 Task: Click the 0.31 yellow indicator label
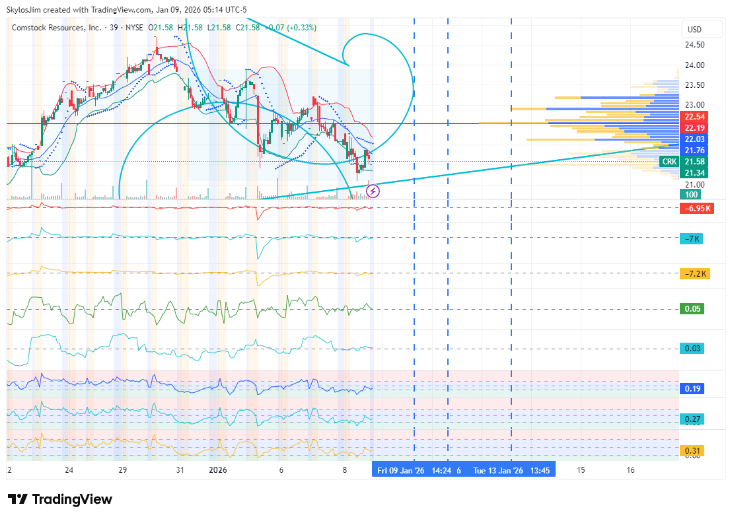click(692, 450)
